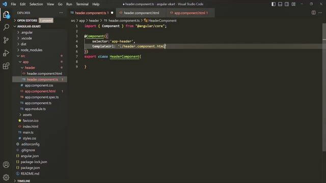Click 'src' in the breadcrumb

click(73, 20)
